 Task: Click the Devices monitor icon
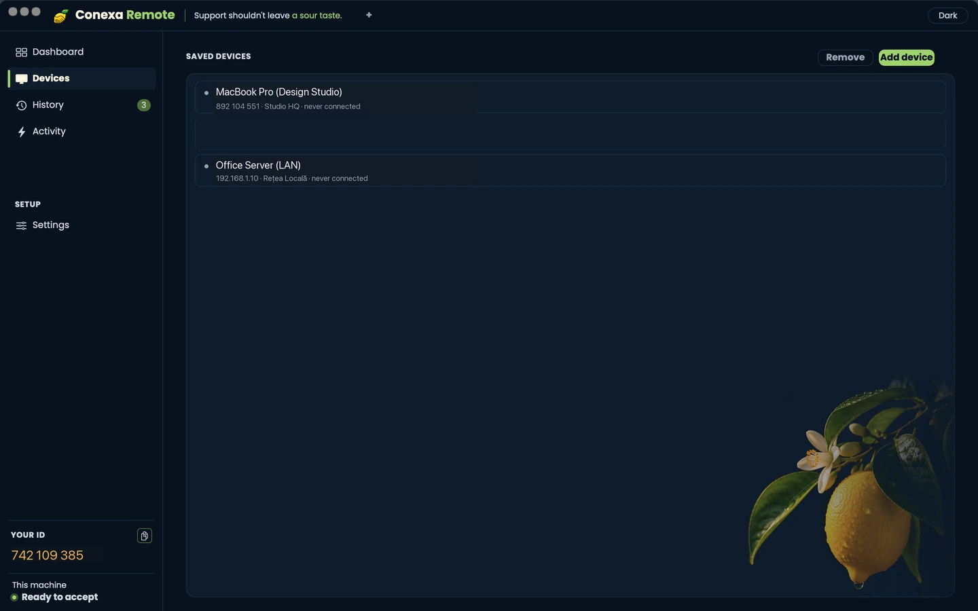21,79
